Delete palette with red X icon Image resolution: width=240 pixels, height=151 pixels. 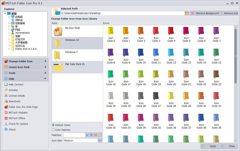[x=96, y=135]
